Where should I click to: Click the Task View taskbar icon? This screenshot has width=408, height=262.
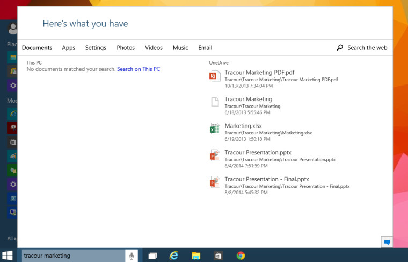(152, 256)
